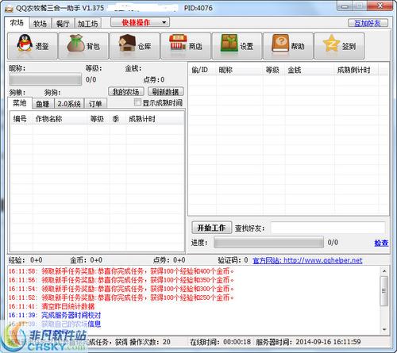
Task: Click the 验证码: 0 label
Action: pos(233,260)
